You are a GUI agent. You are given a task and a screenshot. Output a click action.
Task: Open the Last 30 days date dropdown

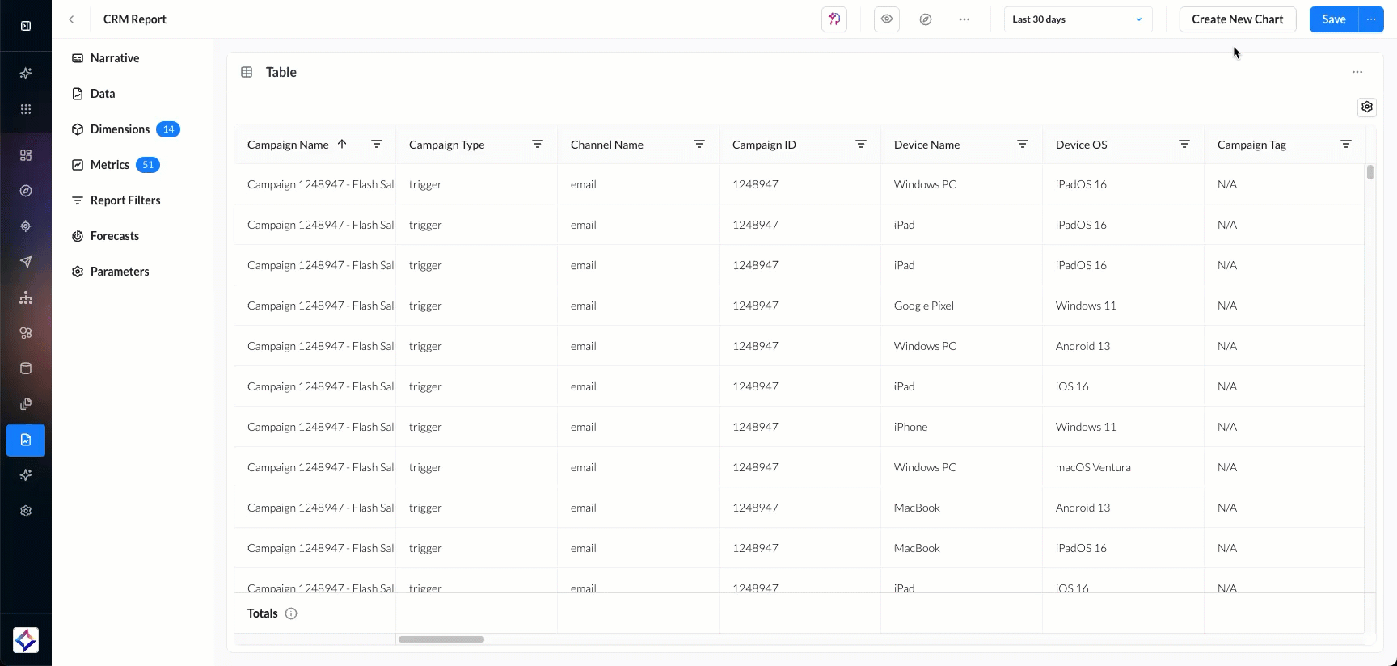[x=1077, y=19]
